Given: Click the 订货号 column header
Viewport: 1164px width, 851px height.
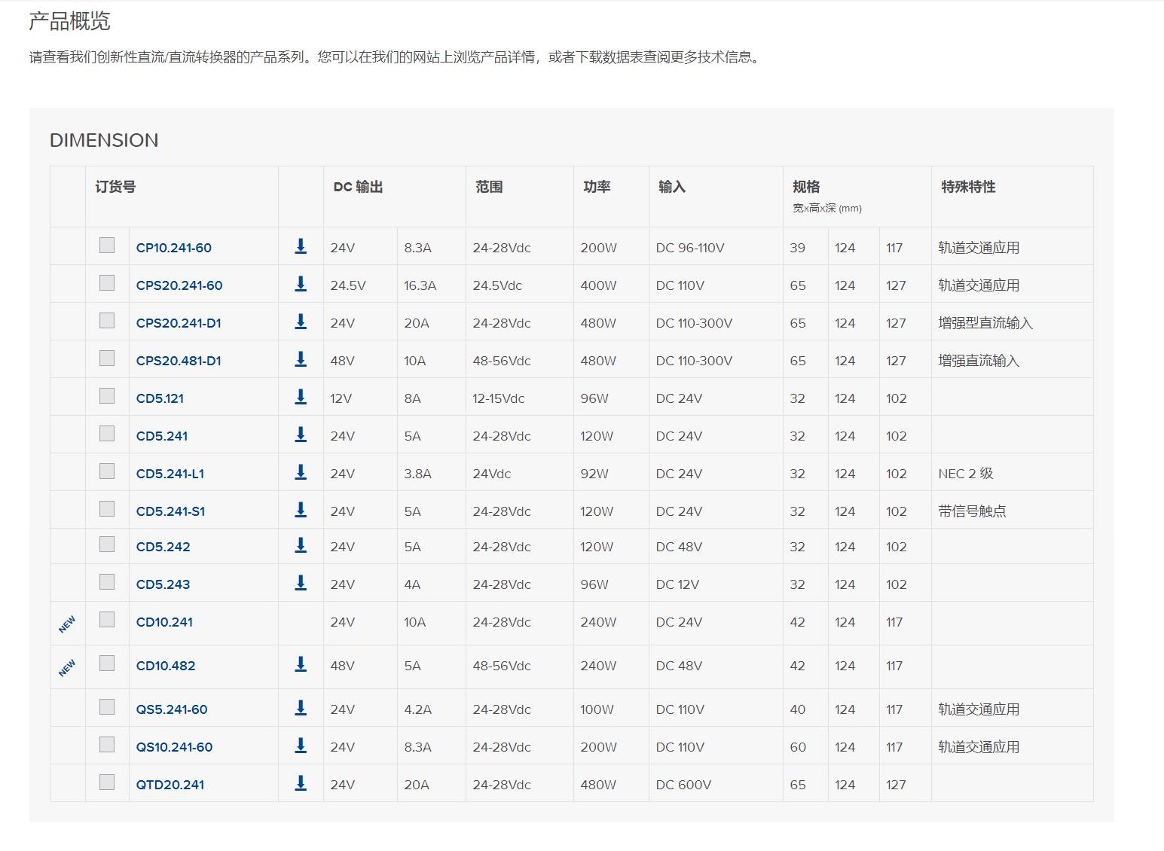Looking at the screenshot, I should point(115,187).
